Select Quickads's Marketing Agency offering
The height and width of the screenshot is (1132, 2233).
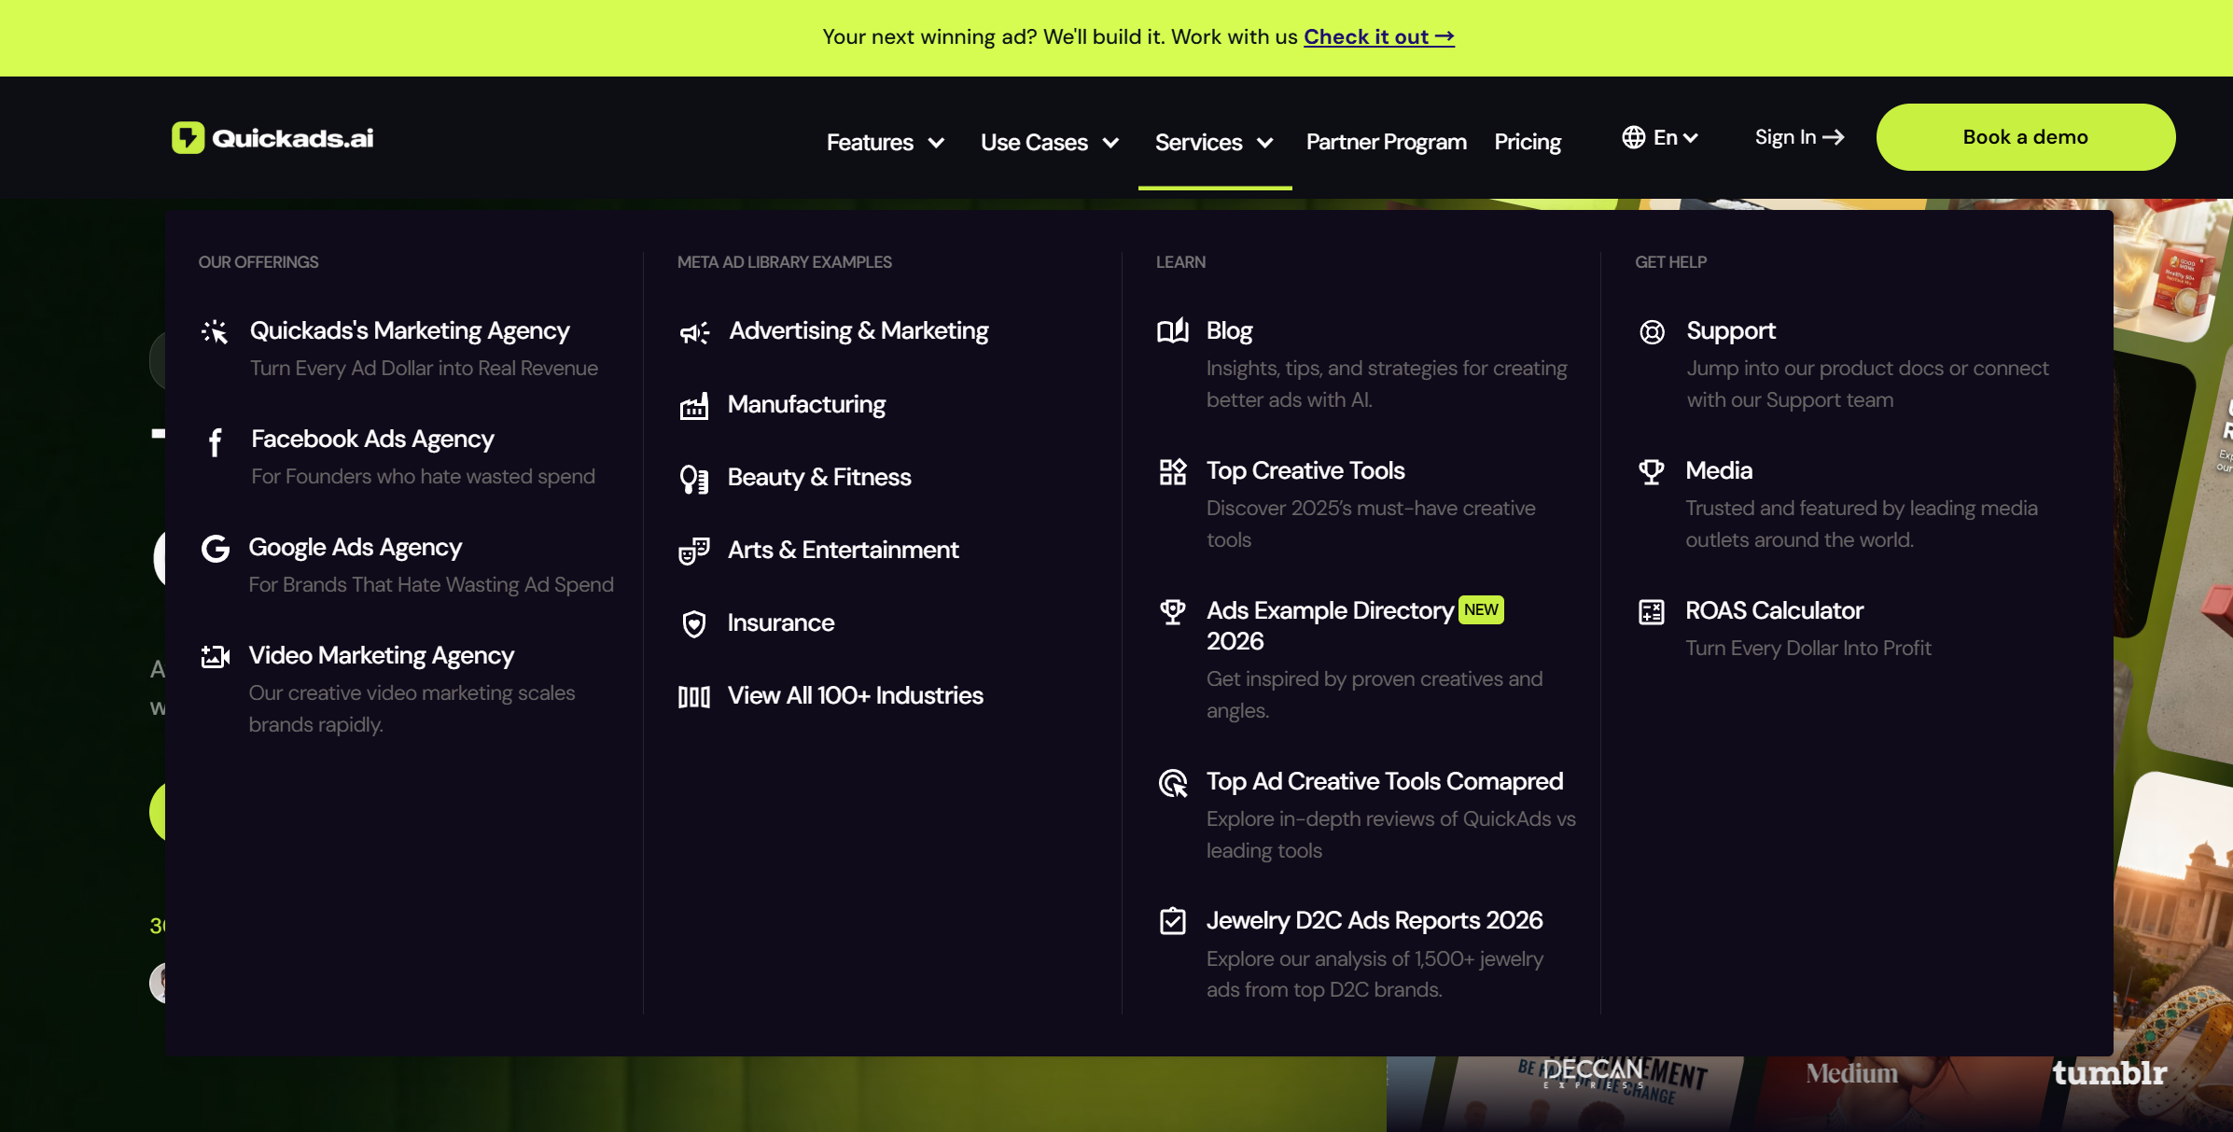click(x=410, y=330)
